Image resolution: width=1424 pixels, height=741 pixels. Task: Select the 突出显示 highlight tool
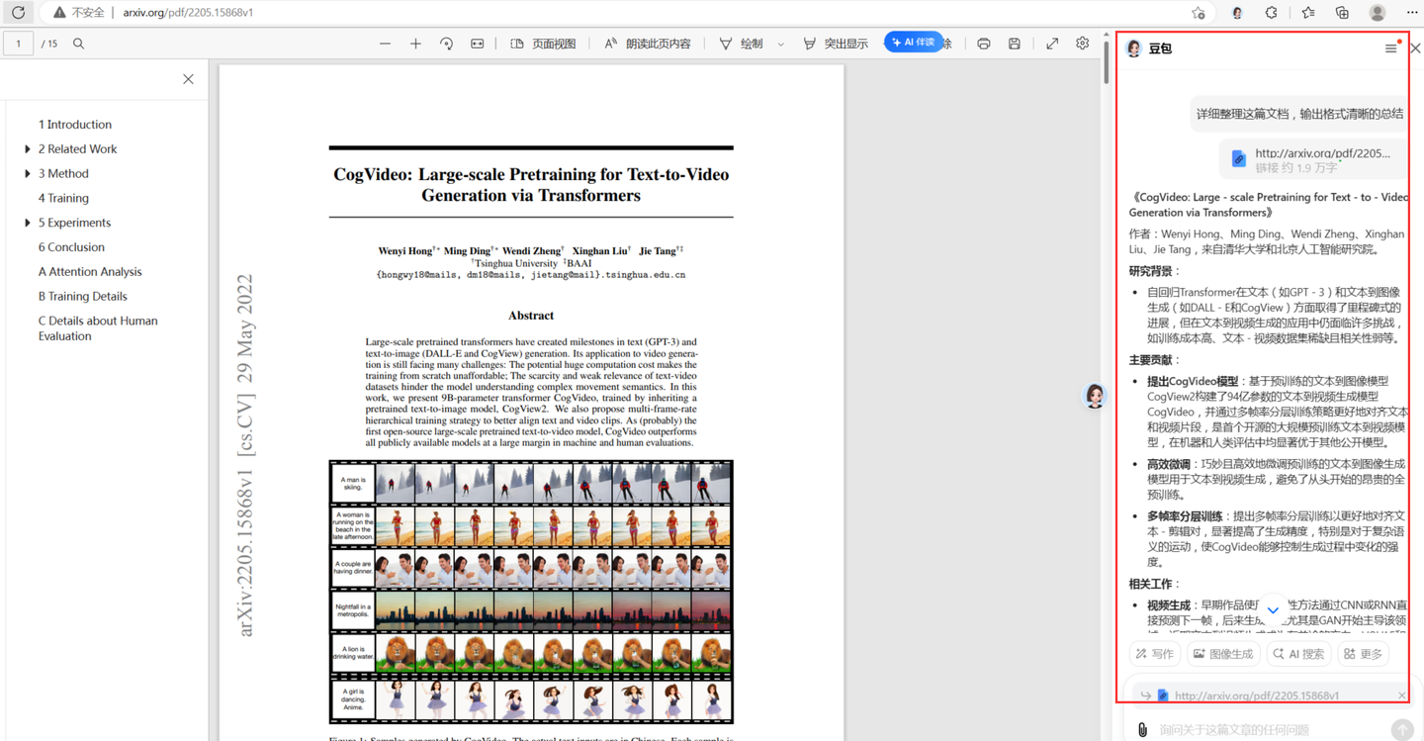click(836, 44)
